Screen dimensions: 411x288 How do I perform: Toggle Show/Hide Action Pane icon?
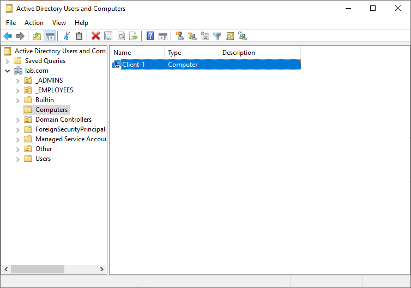[163, 36]
